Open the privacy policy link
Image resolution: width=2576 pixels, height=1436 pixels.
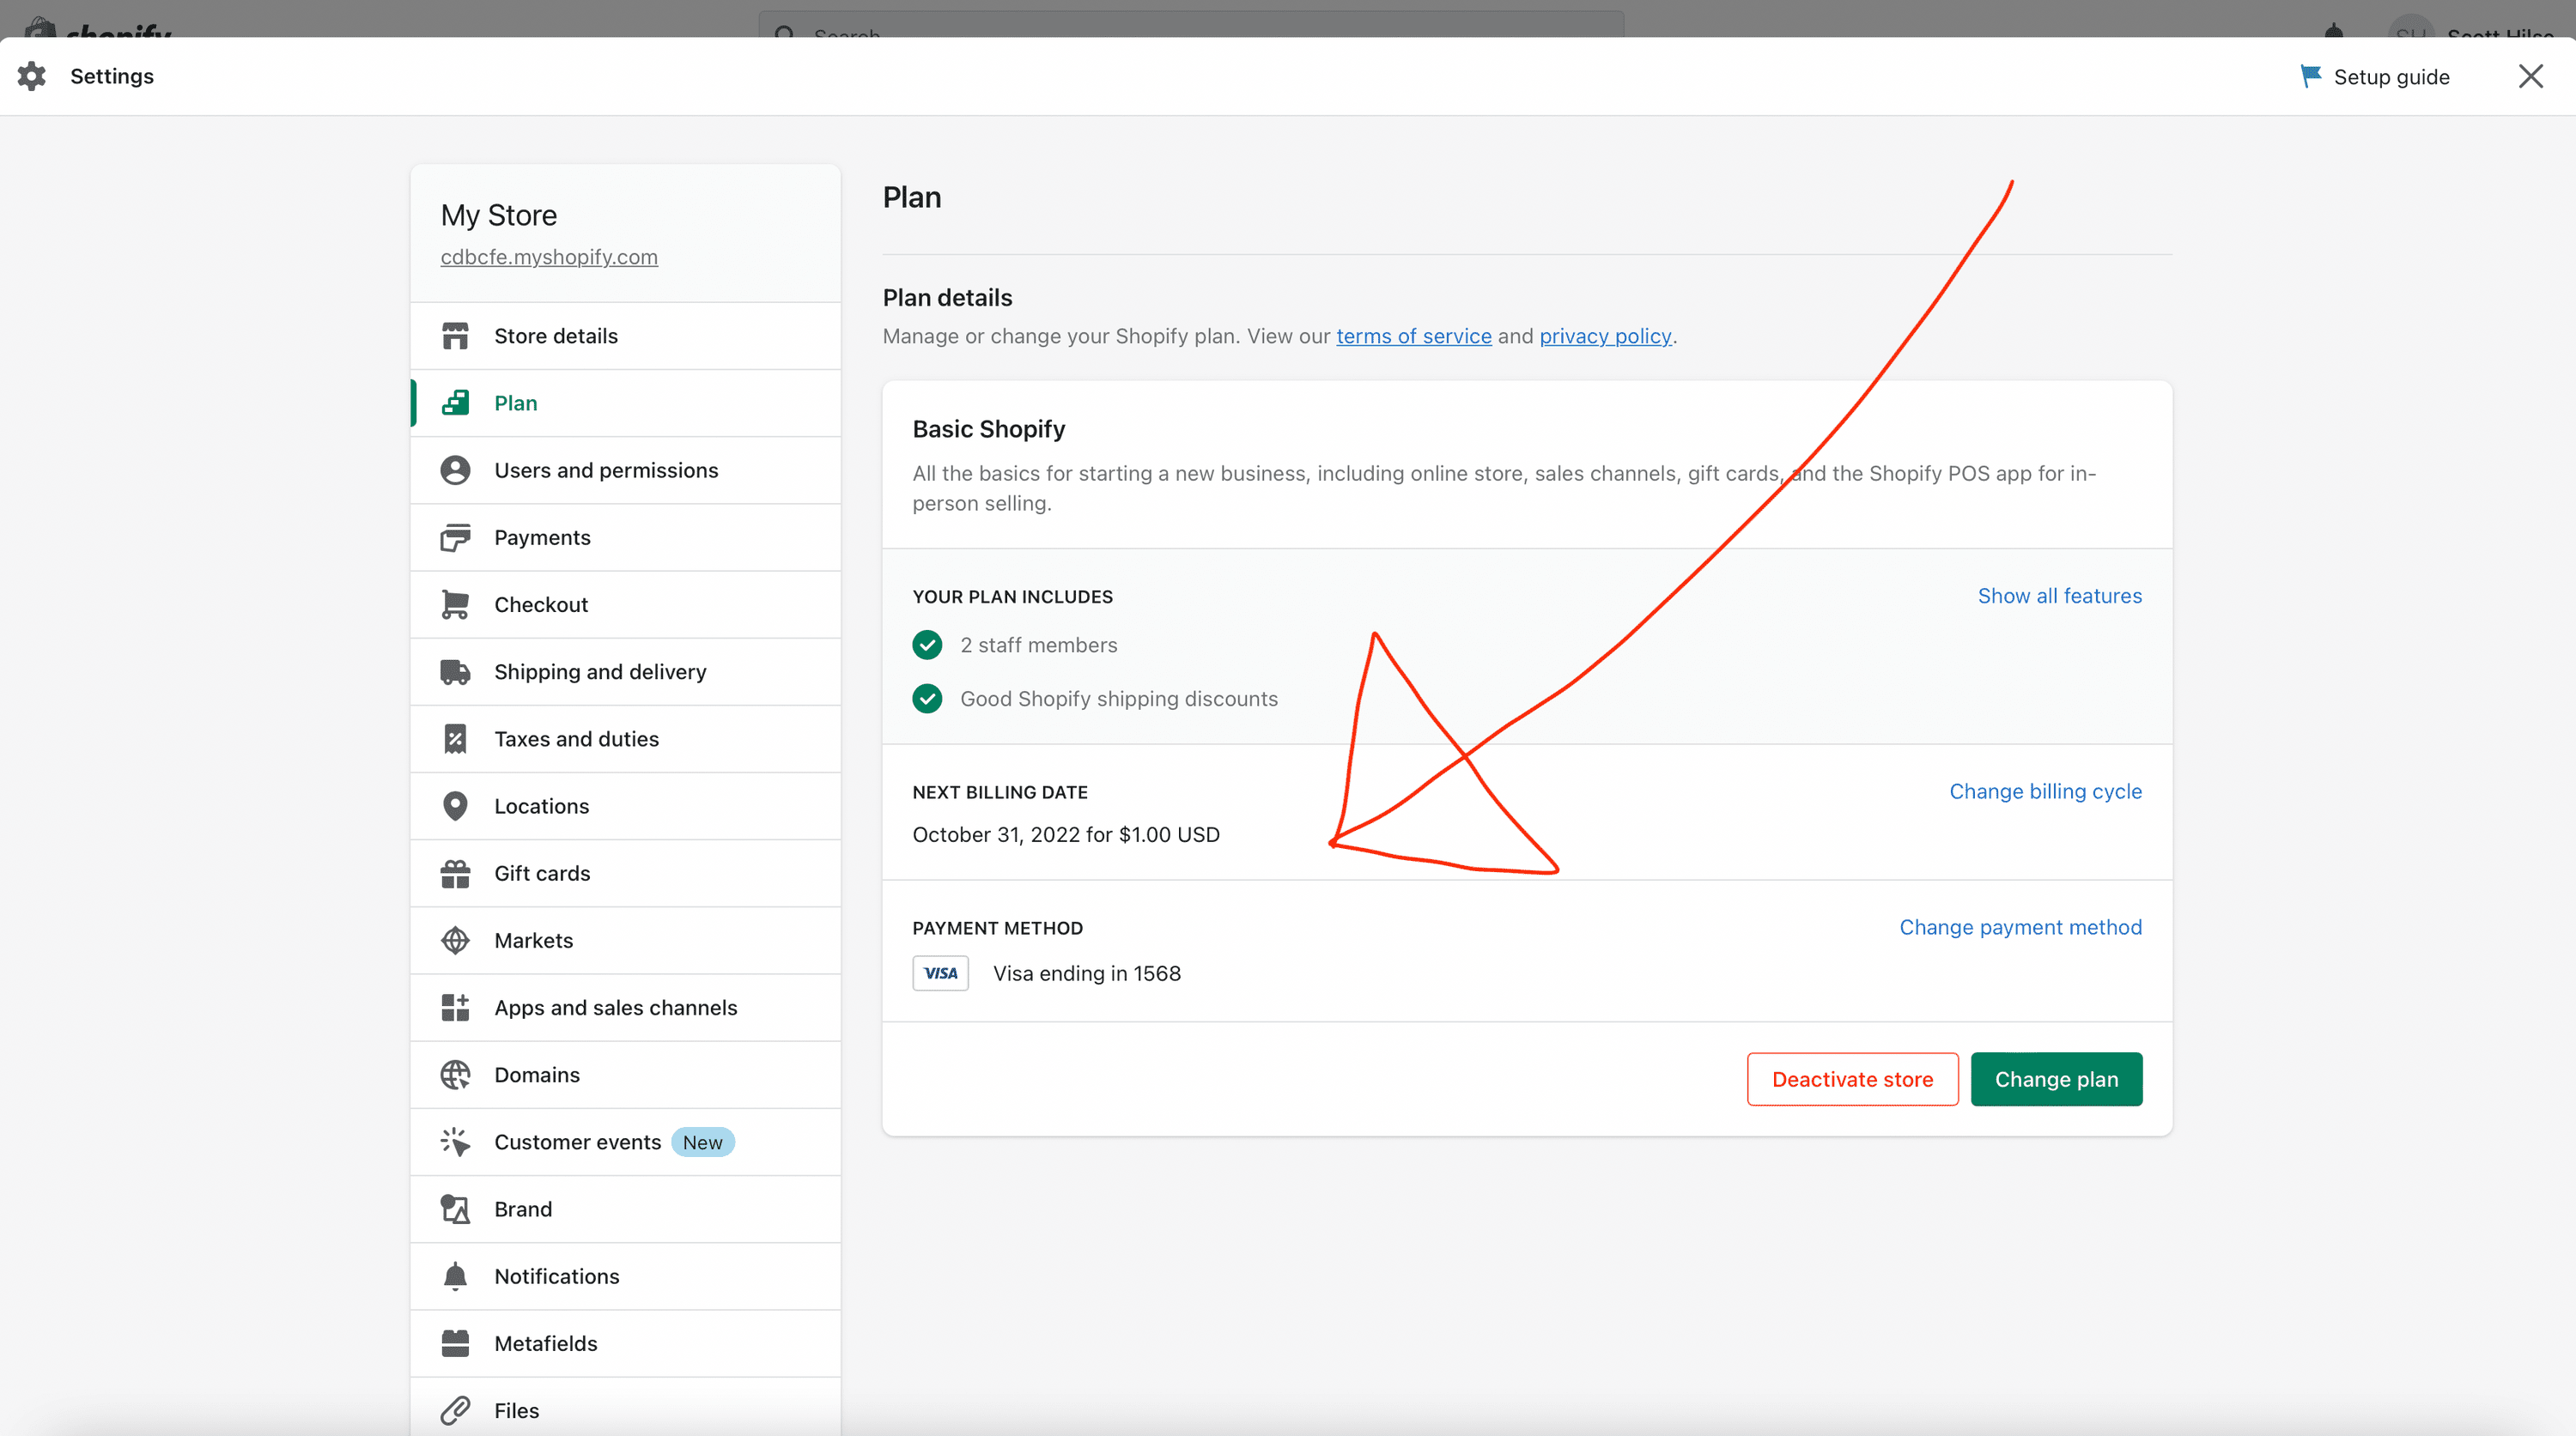click(1605, 336)
